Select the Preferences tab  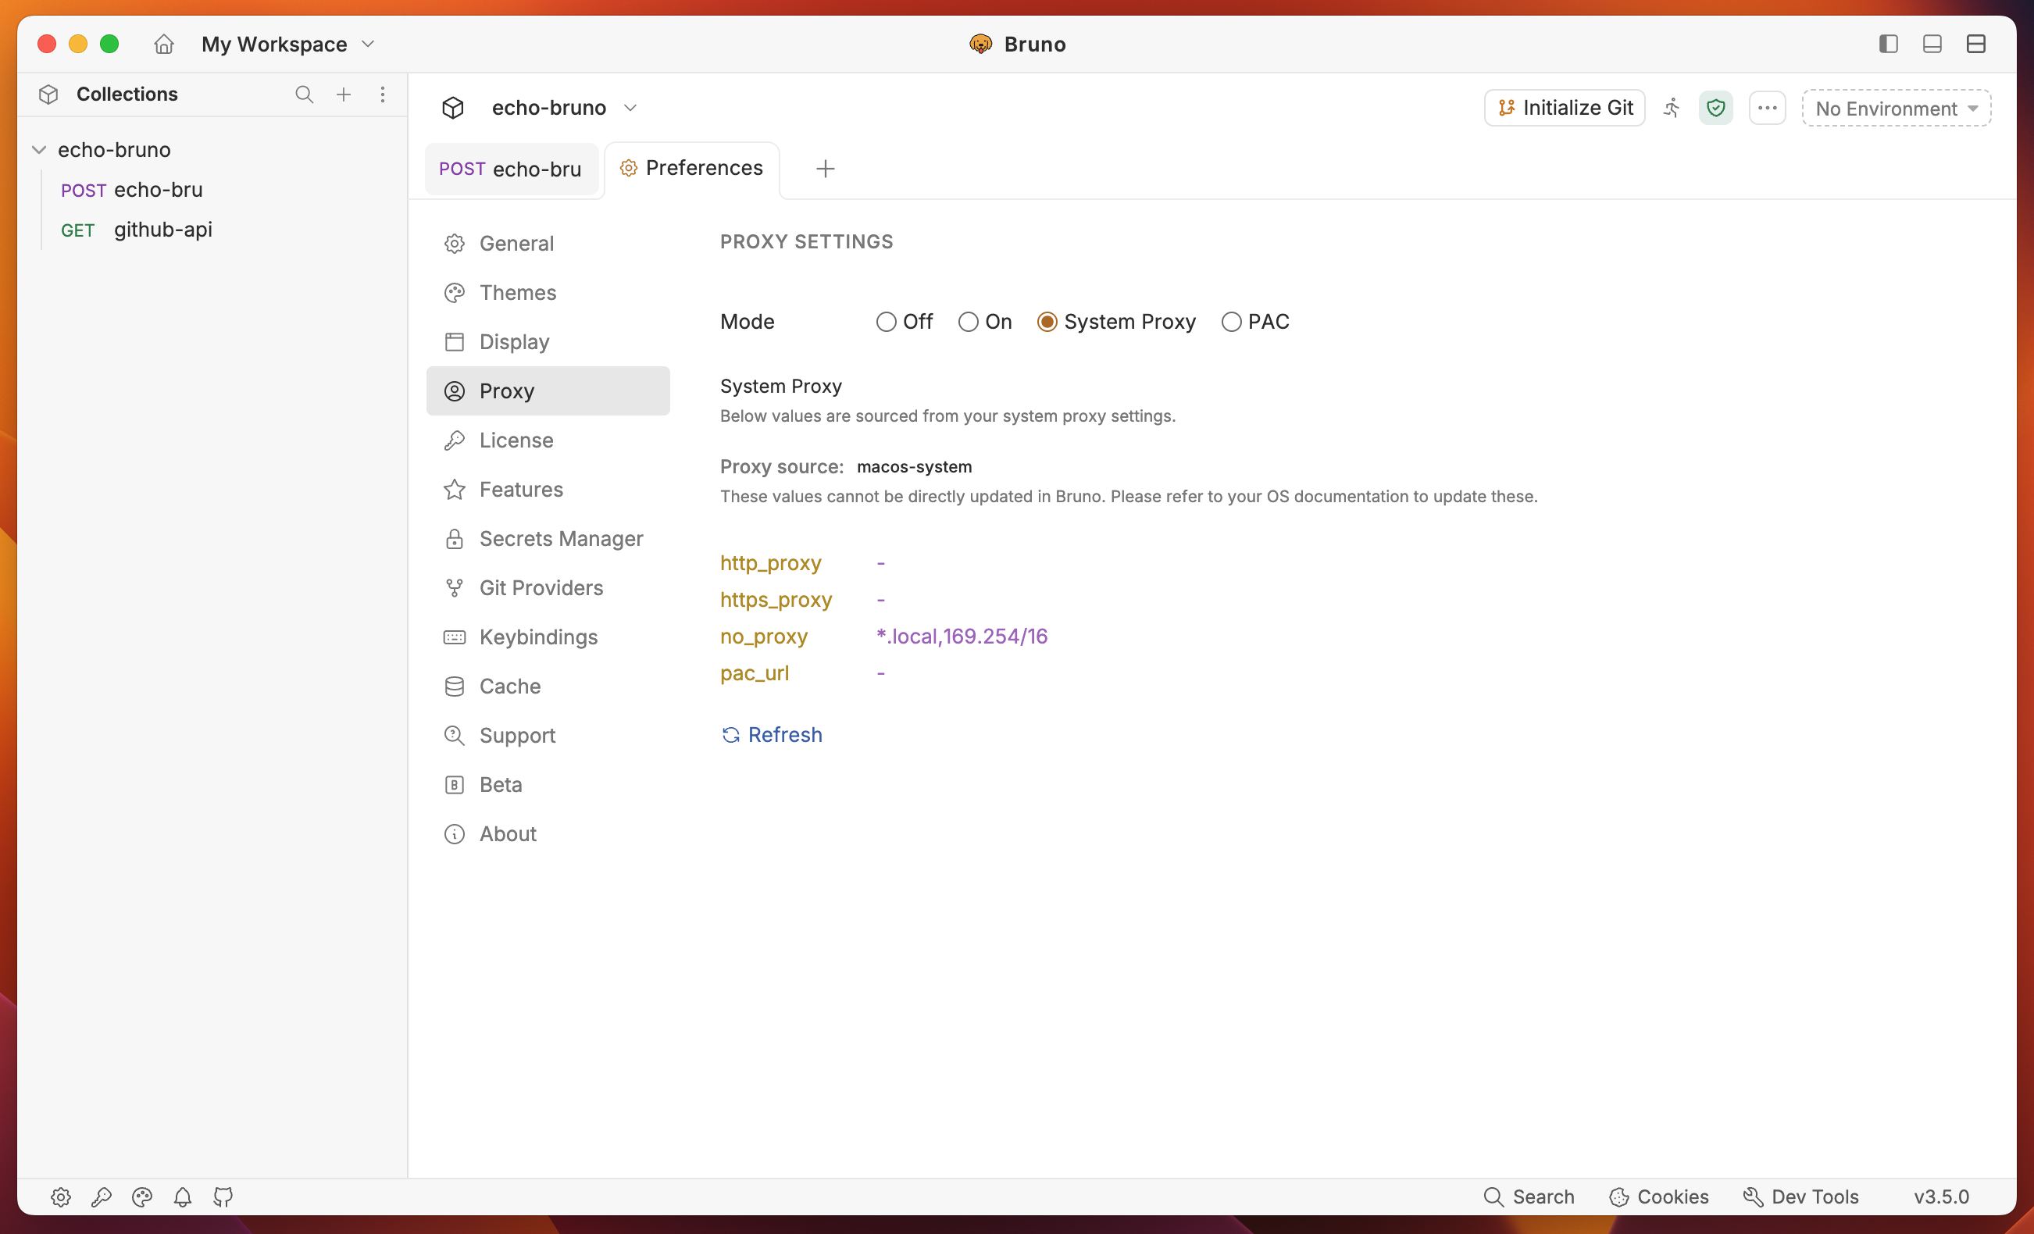[x=692, y=169]
